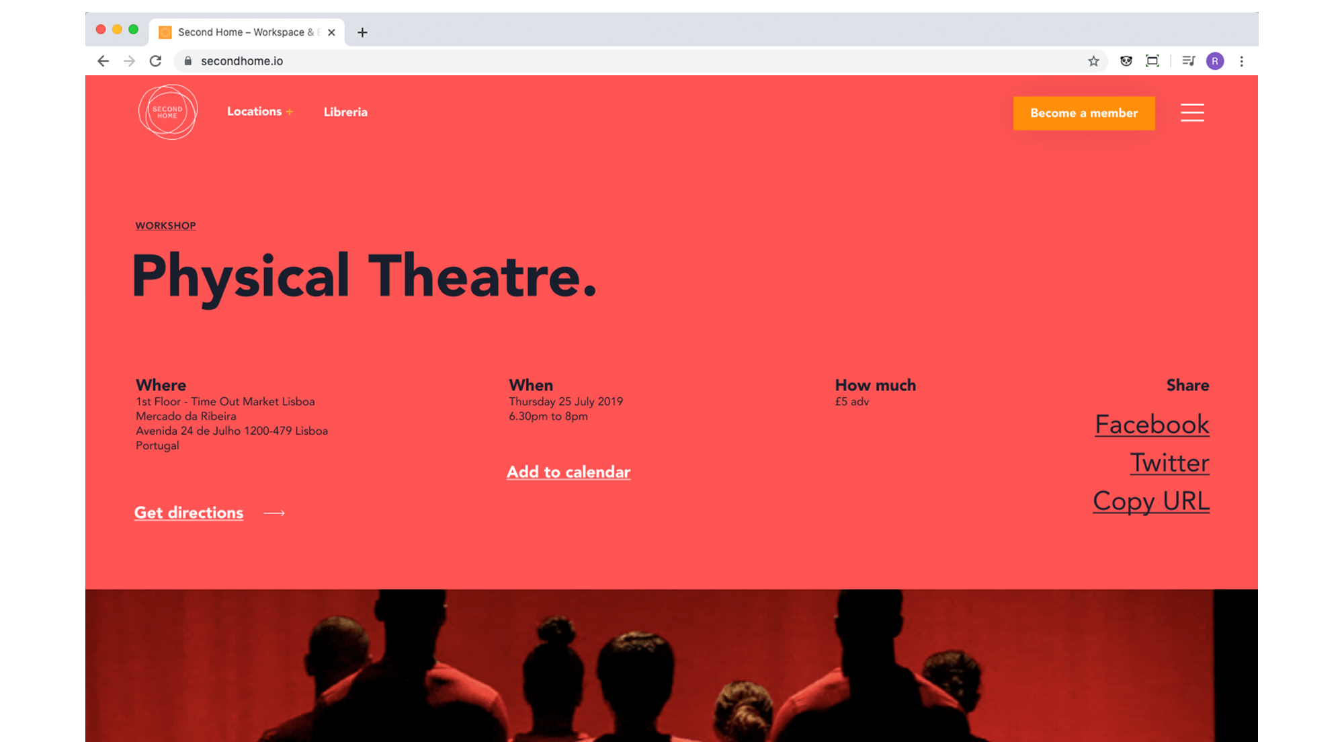Click Add to calendar link
Image resolution: width=1344 pixels, height=756 pixels.
(569, 472)
